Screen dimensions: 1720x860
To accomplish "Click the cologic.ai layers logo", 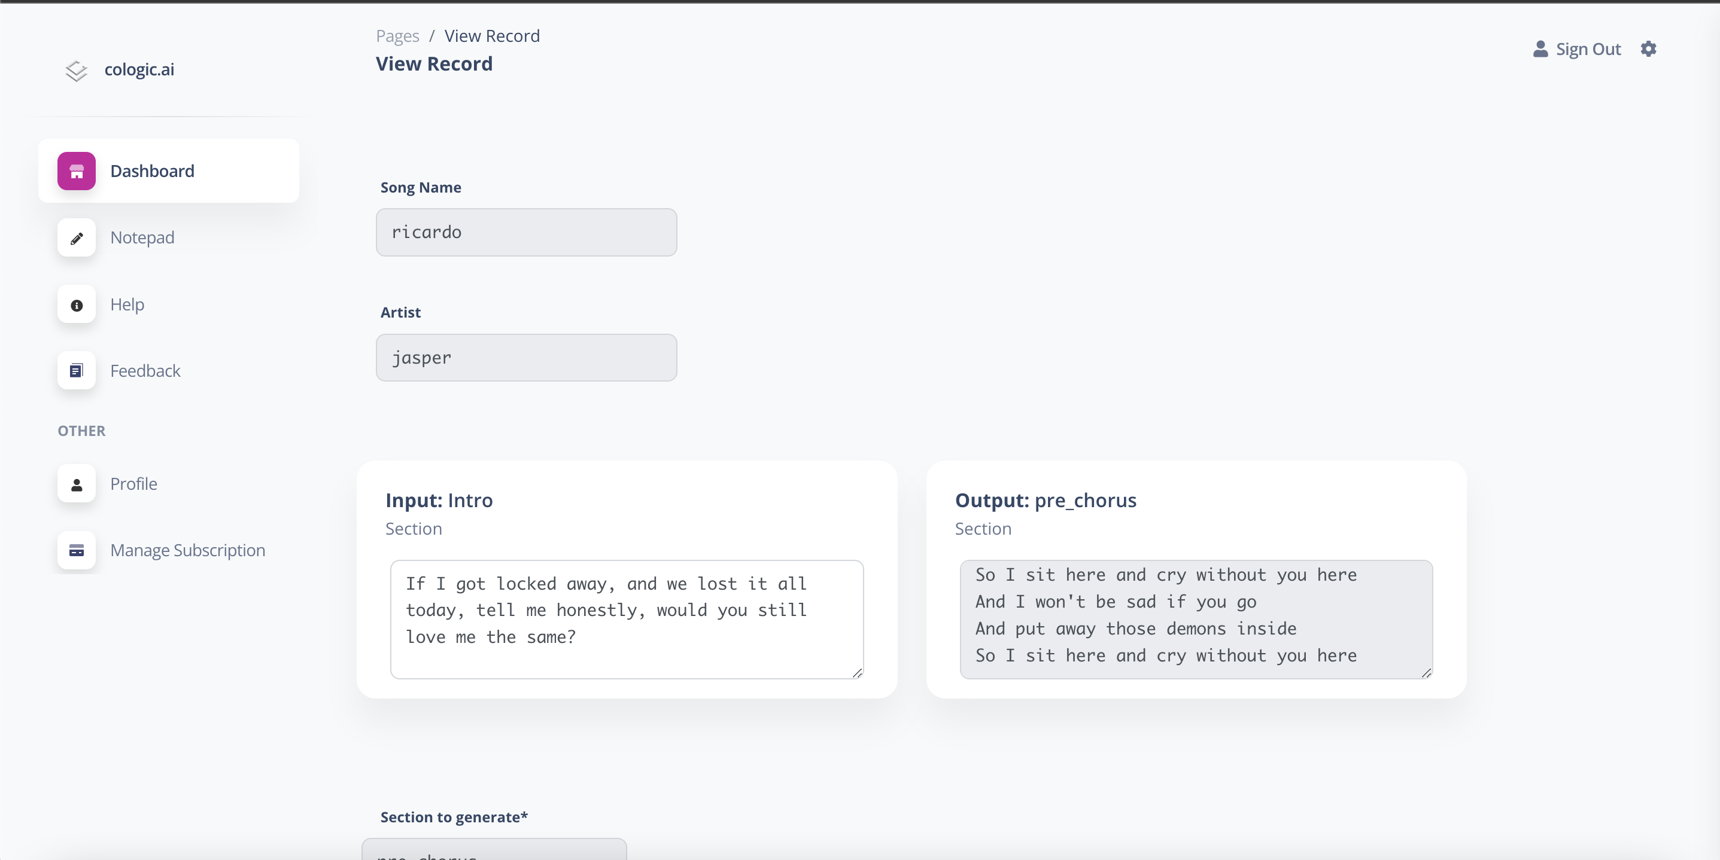I will [x=76, y=70].
